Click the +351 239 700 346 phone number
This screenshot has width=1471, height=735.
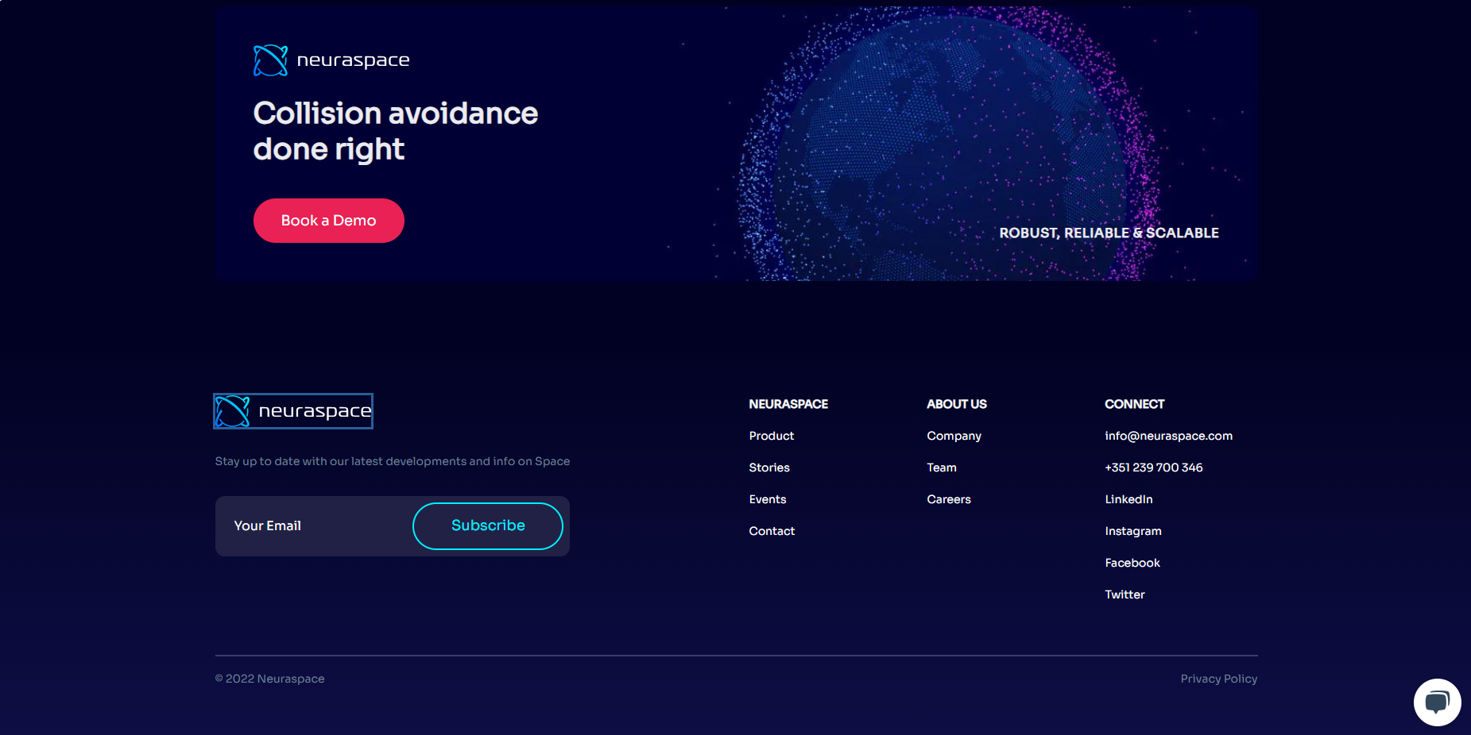click(1154, 468)
